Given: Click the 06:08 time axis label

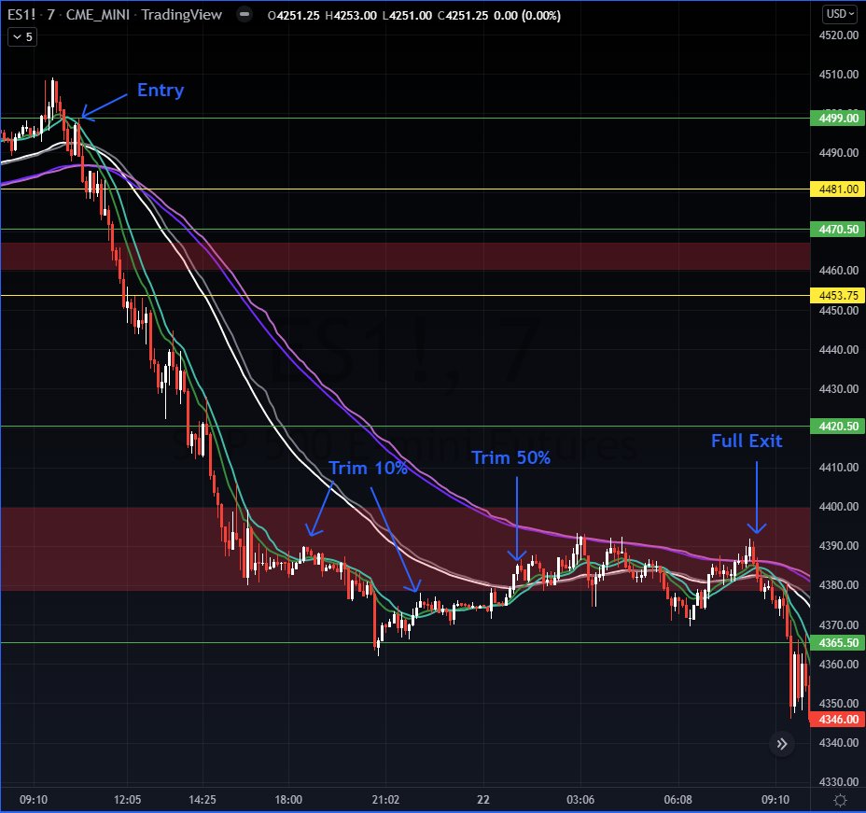Looking at the screenshot, I should (x=677, y=799).
